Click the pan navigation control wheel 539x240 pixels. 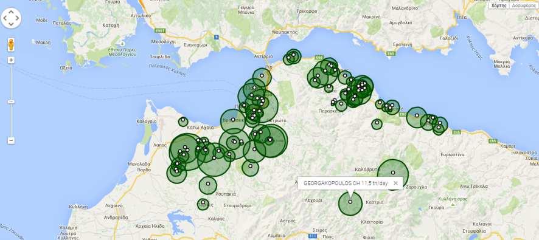coord(11,18)
